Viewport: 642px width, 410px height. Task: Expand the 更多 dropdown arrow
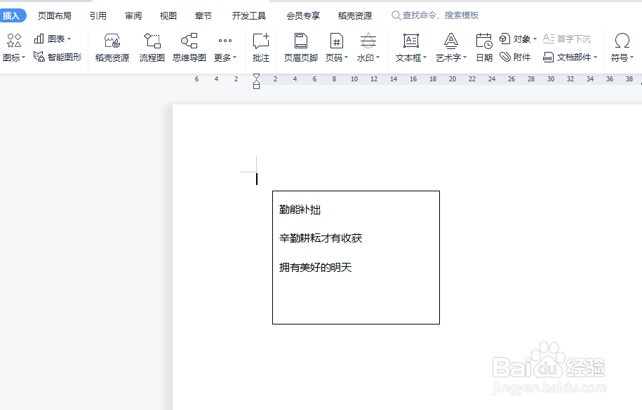[x=234, y=57]
